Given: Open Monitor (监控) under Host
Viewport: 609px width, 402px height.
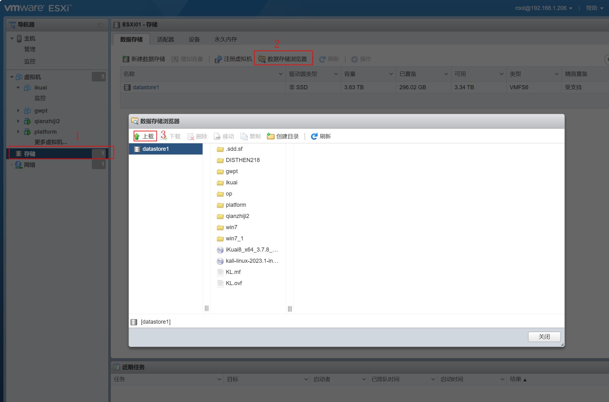Looking at the screenshot, I should coord(30,61).
